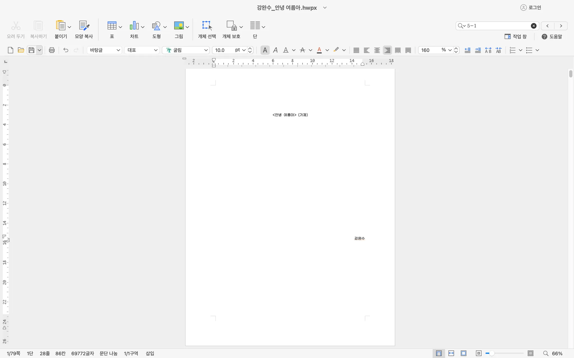The width and height of the screenshot is (574, 358).
Task: Open the 굴림 font dropdown
Action: [206, 50]
